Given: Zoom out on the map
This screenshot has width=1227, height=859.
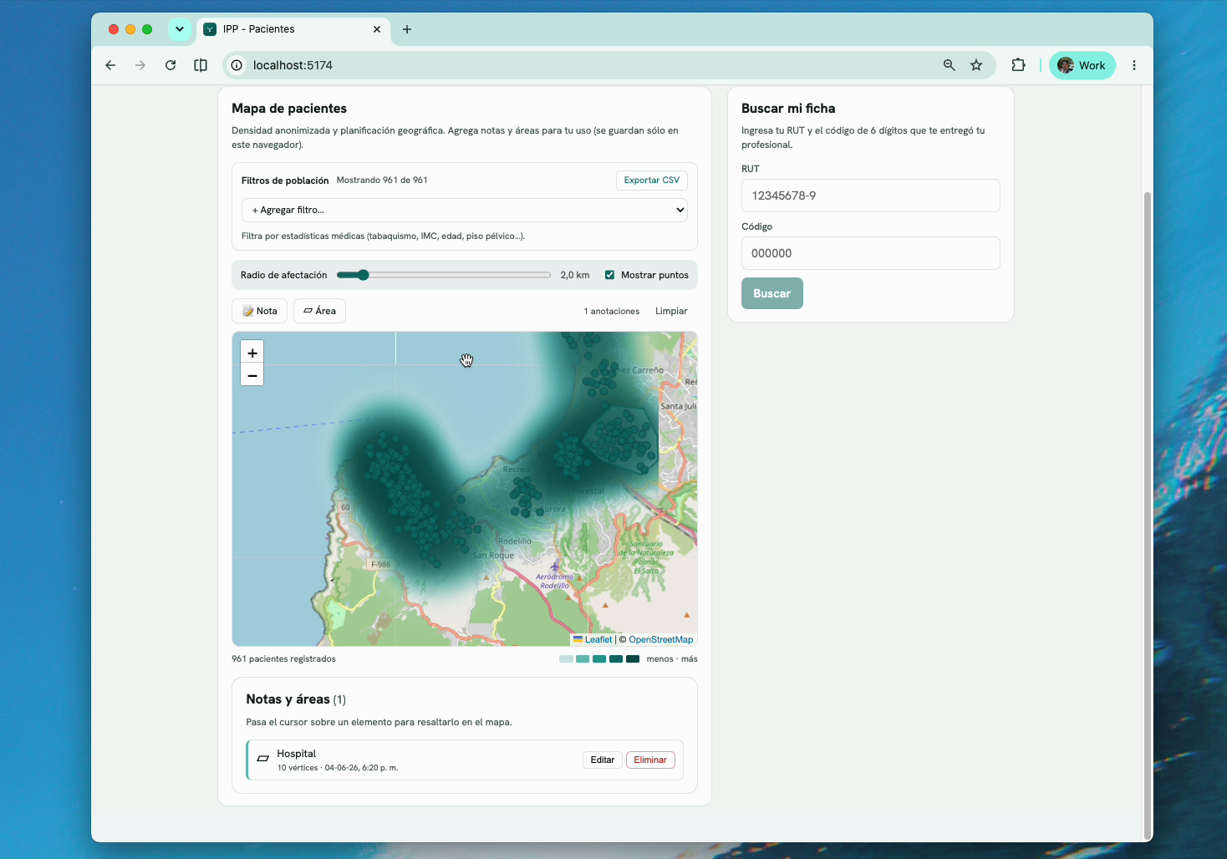Looking at the screenshot, I should click(252, 375).
